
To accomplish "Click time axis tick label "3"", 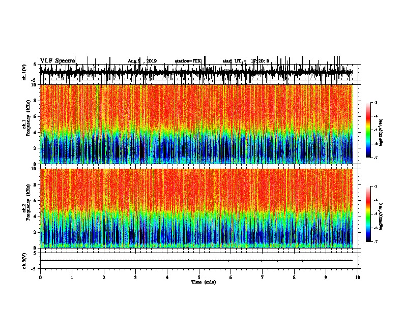I will [135, 277].
